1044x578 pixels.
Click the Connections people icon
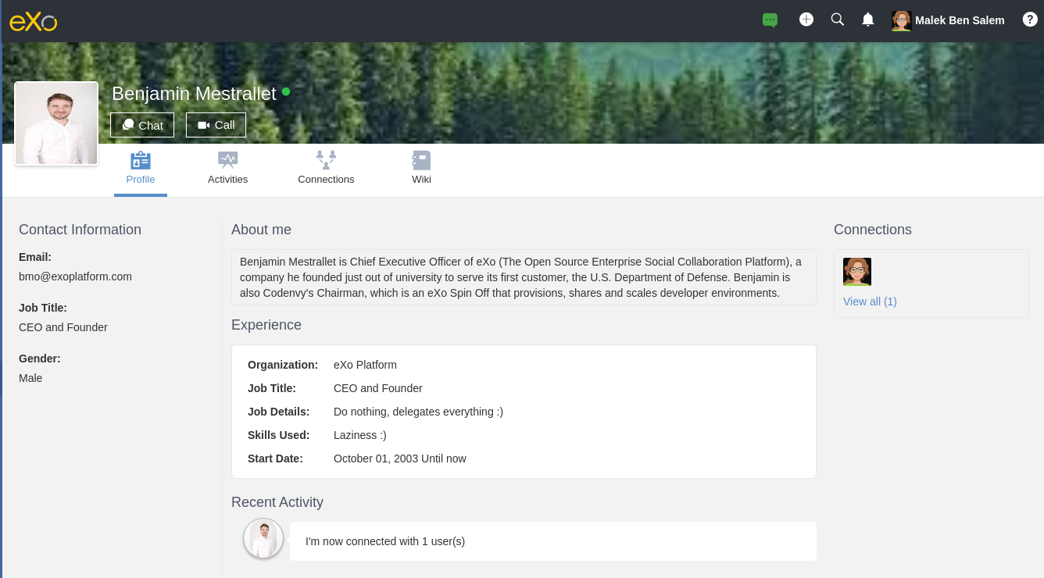coord(326,160)
